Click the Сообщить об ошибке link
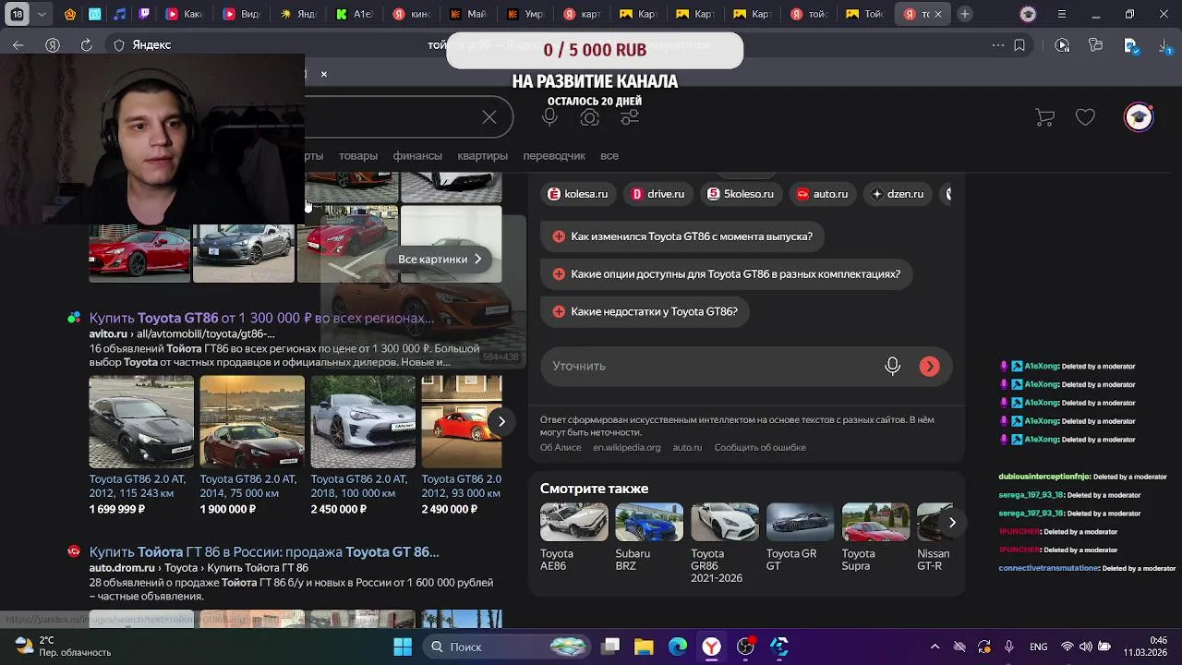 760,448
